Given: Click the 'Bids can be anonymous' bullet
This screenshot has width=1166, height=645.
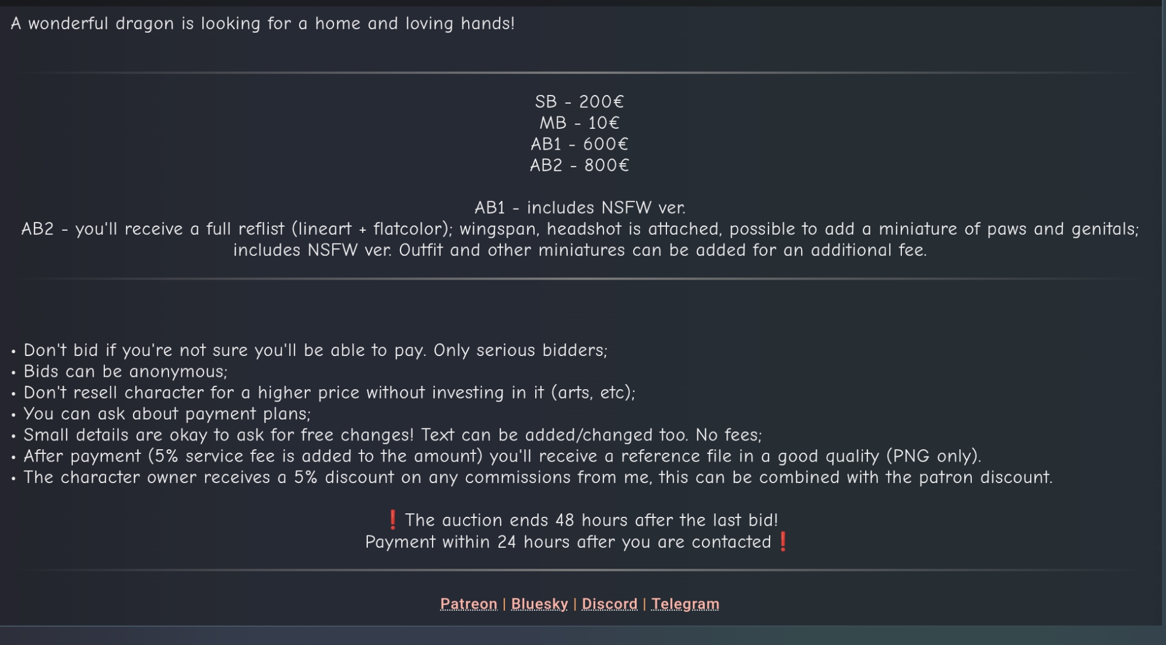Looking at the screenshot, I should point(125,371).
